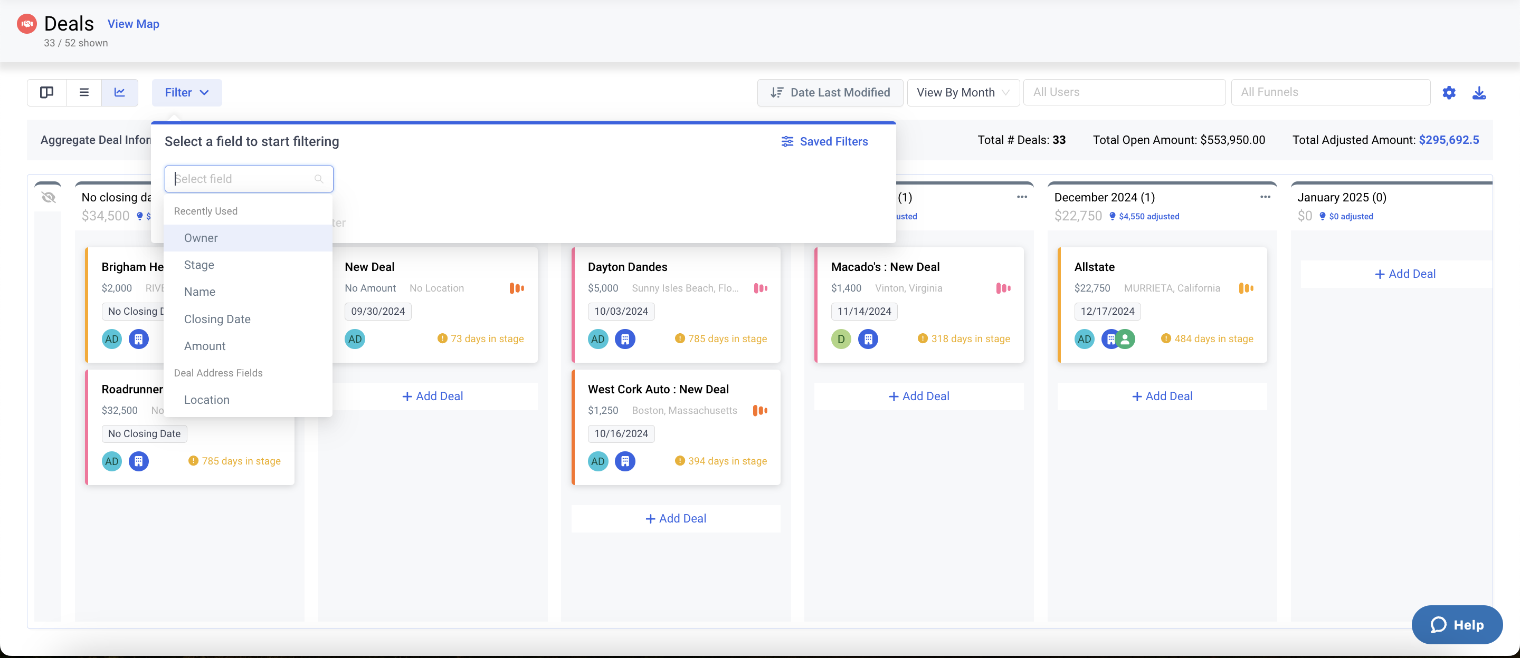Click company icon on Brigham card

point(139,339)
